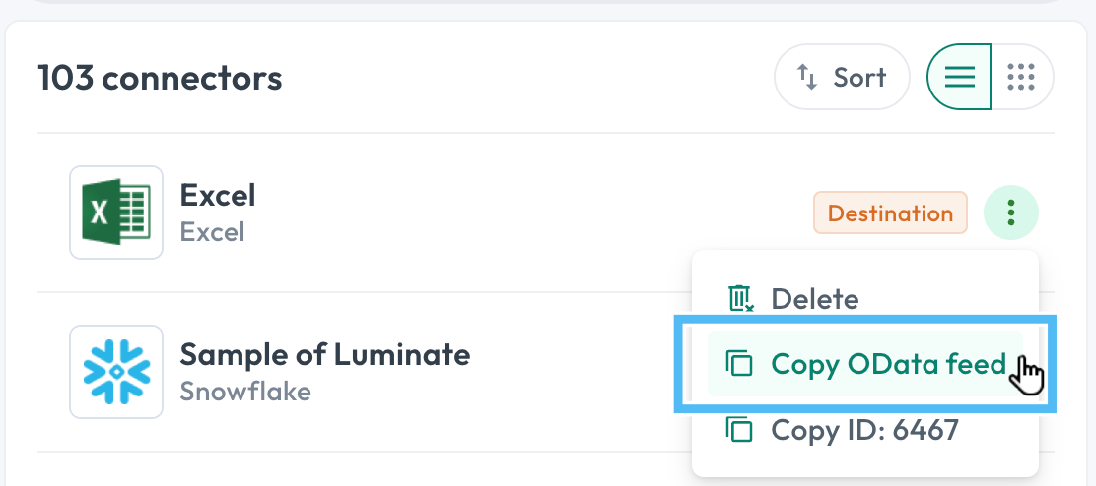Click the Destination badge on Excel row

[891, 213]
